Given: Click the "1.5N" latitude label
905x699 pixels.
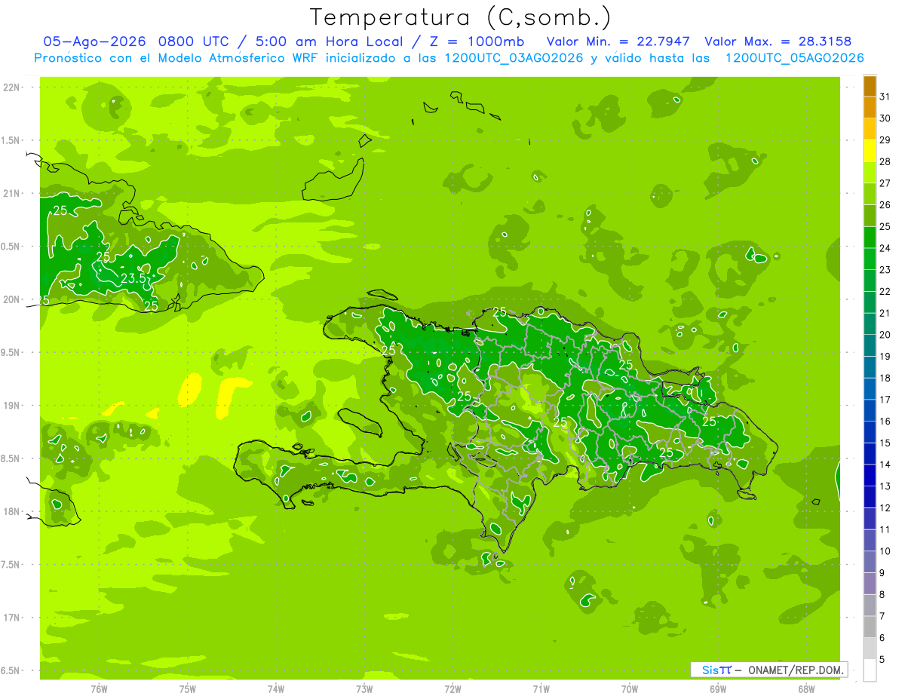Looking at the screenshot, I should [x=11, y=140].
